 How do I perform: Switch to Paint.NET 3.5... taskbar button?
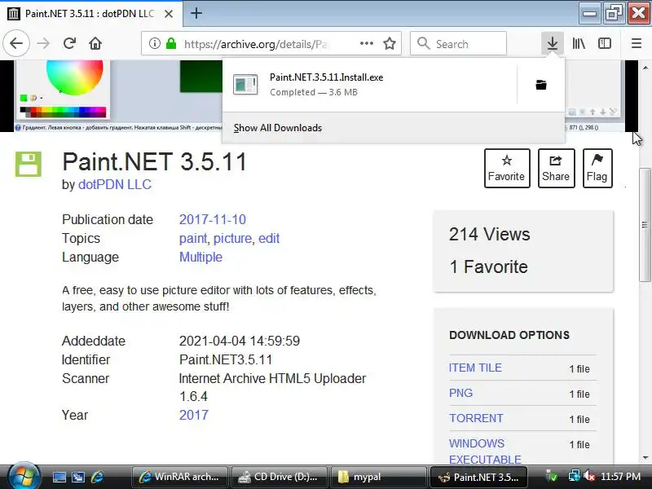[478, 477]
